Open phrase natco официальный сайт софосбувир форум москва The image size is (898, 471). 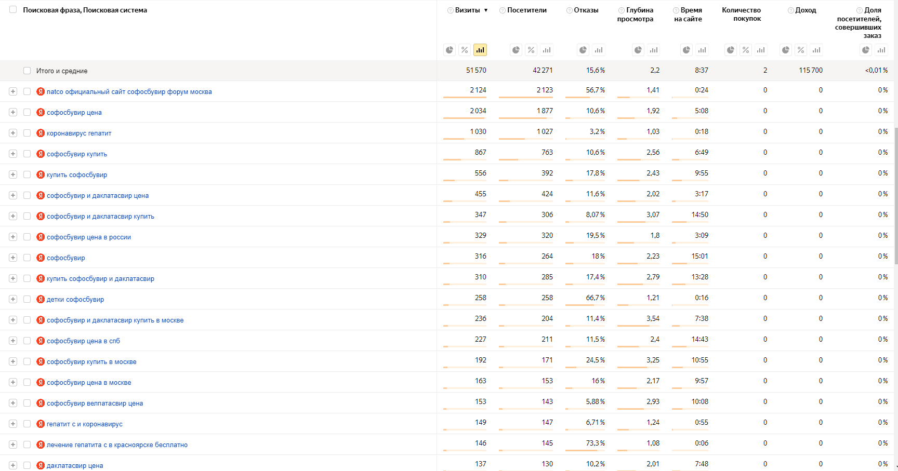(x=129, y=91)
